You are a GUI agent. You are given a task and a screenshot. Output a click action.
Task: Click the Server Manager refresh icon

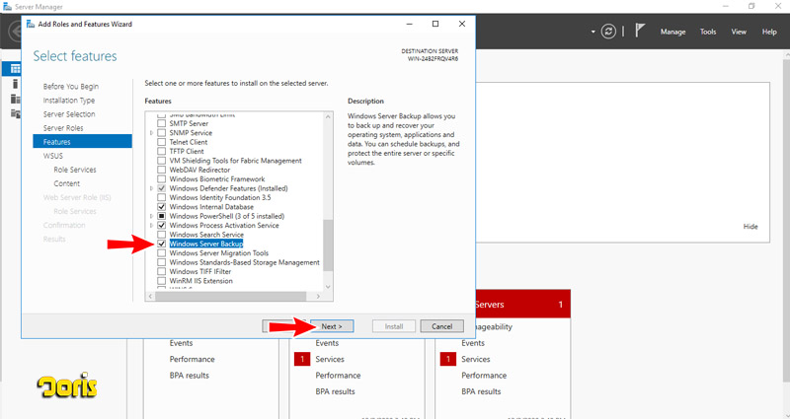[x=608, y=32]
